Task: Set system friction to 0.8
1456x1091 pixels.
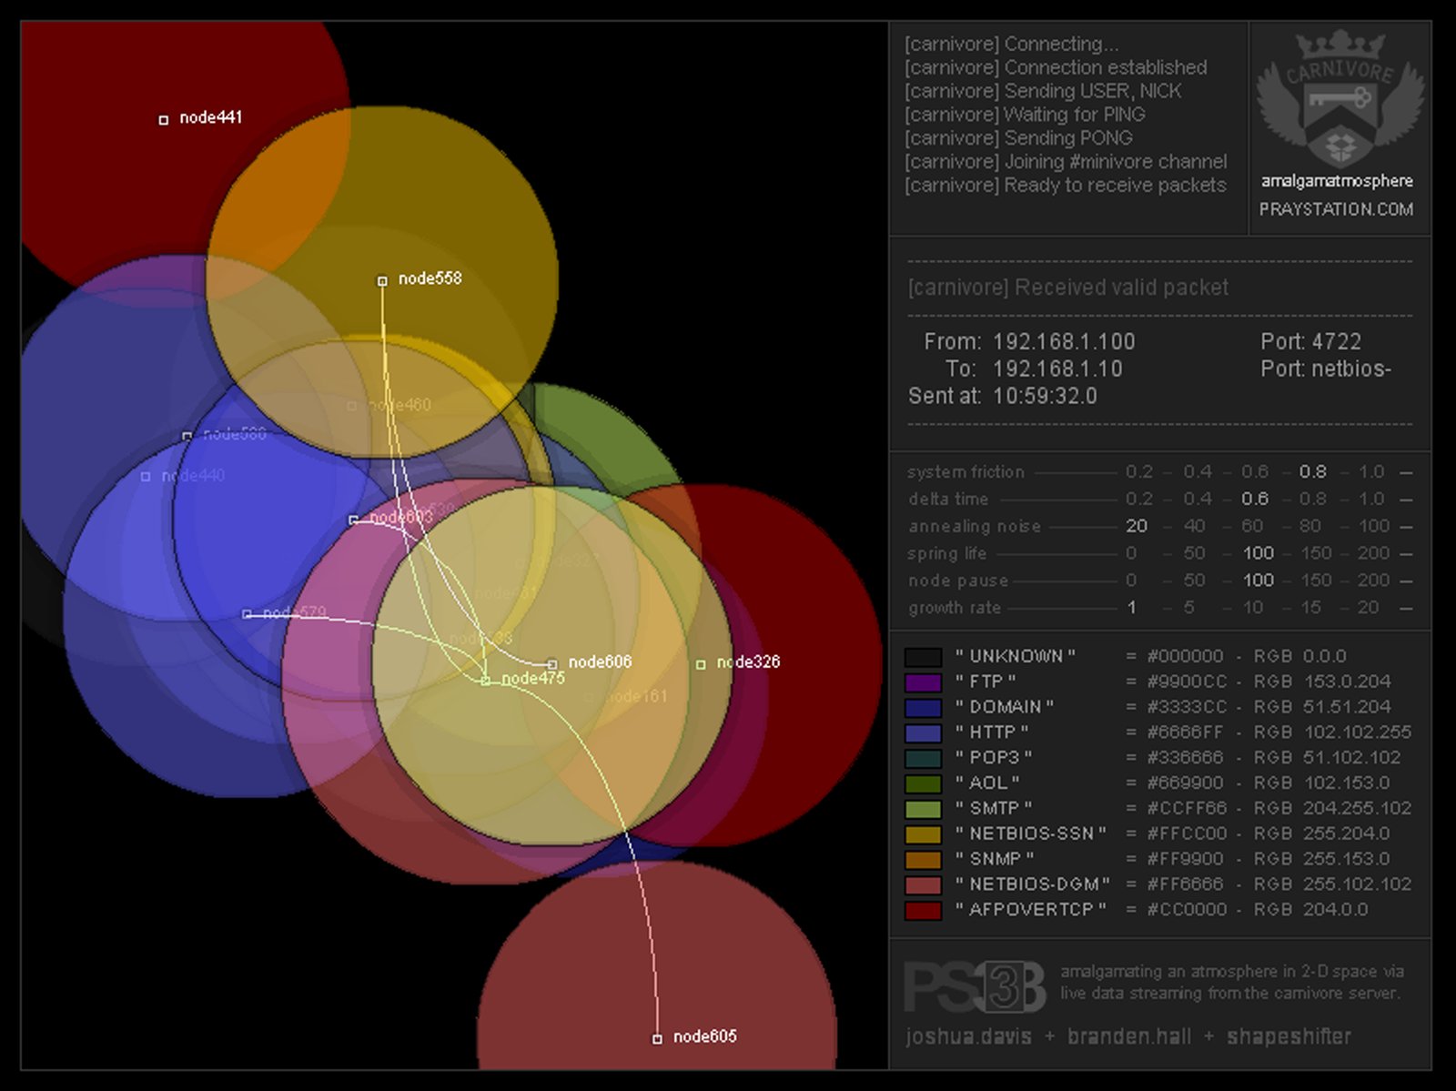Action: tap(1312, 471)
